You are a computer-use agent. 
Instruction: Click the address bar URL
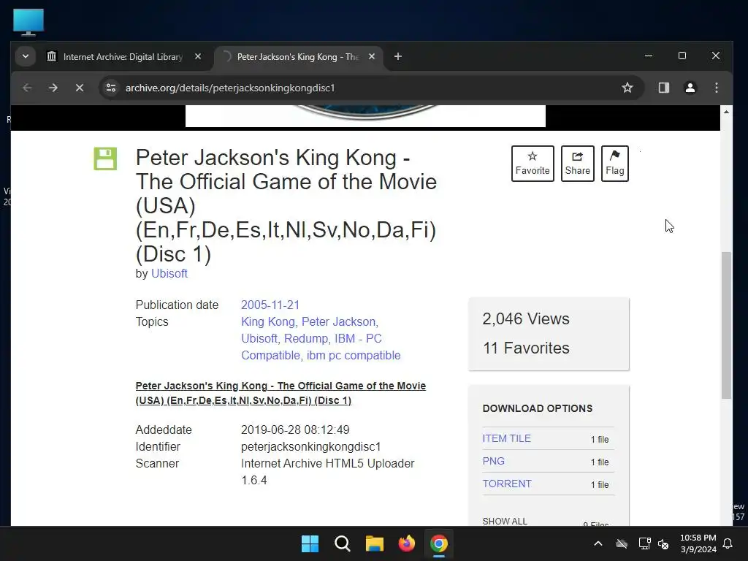point(230,88)
